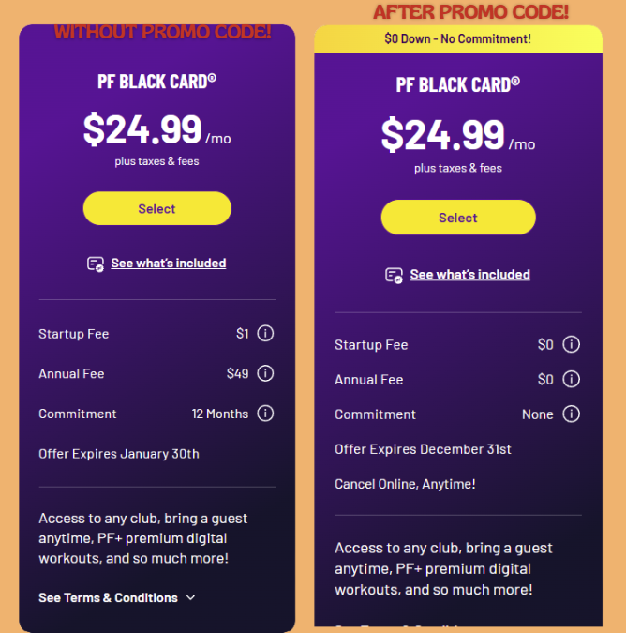Click info icon beside the $1 Startup Fee

[x=265, y=334]
